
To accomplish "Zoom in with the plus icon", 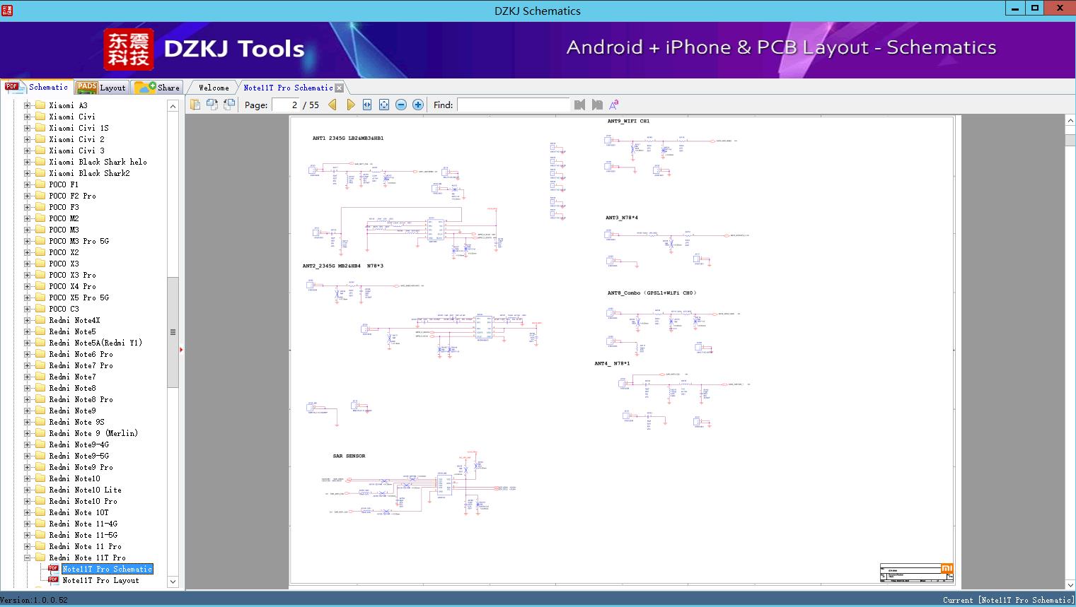I will [418, 105].
